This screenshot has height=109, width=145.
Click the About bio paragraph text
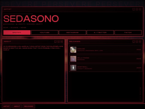click(33, 48)
